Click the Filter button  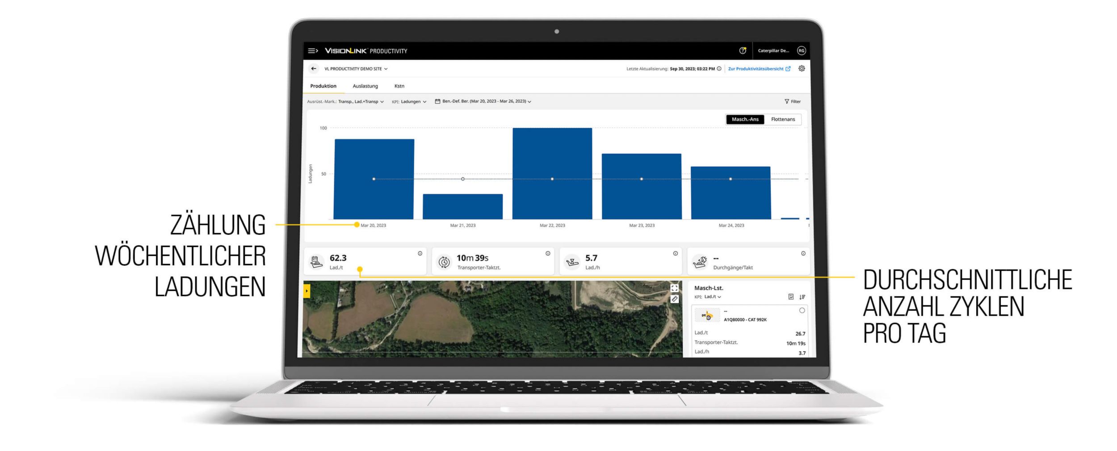tap(793, 101)
